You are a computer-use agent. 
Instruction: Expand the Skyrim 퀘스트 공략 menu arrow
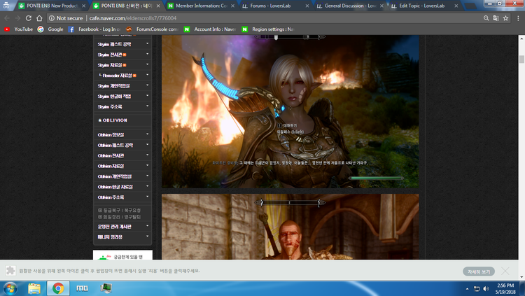pos(147,43)
